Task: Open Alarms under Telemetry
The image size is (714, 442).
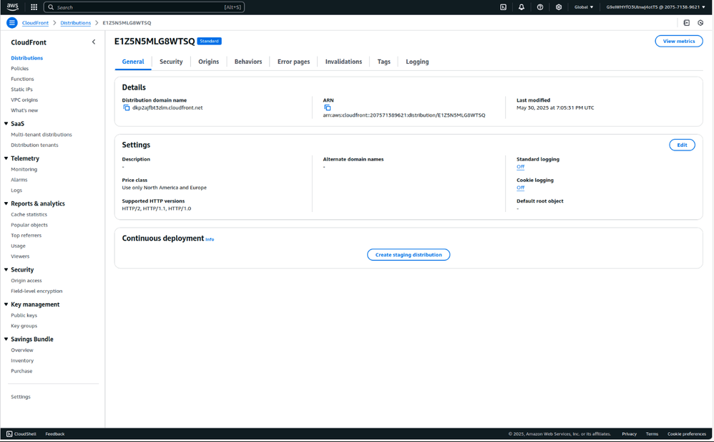Action: click(19, 180)
